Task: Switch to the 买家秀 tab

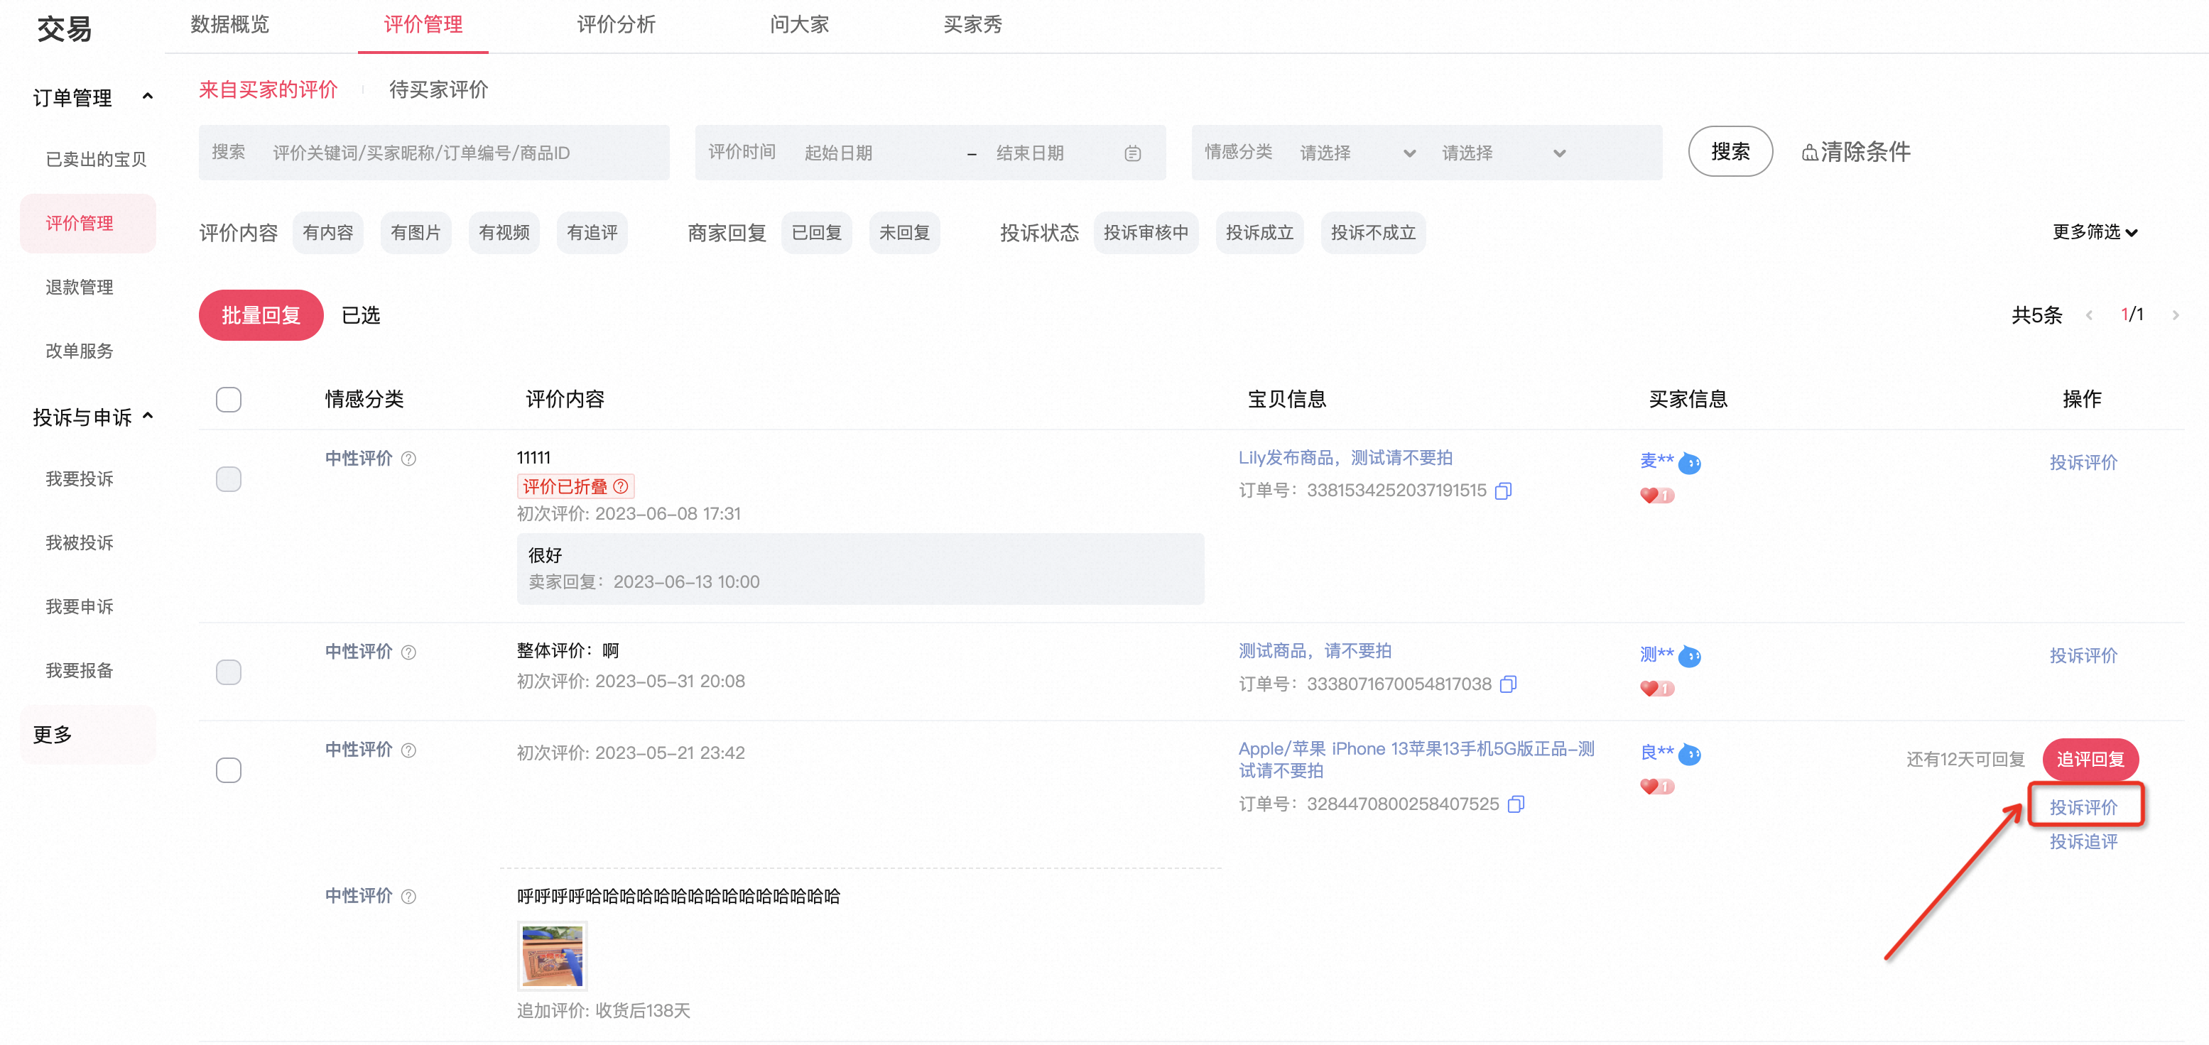Action: tap(972, 25)
